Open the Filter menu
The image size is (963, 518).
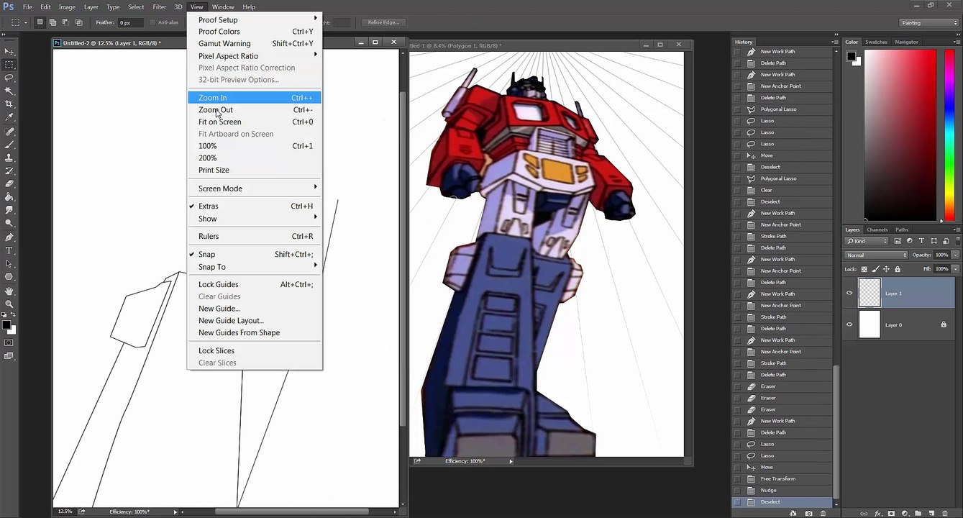(x=159, y=6)
